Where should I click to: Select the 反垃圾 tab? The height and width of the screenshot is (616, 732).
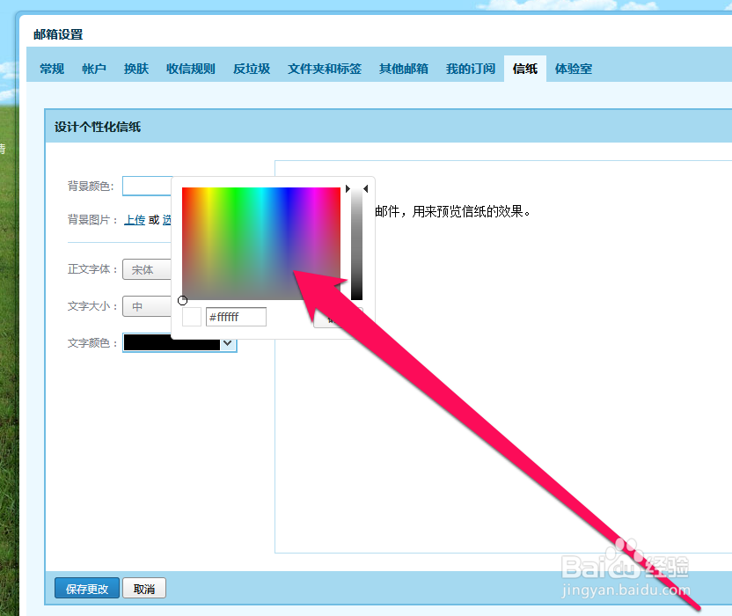(x=252, y=70)
